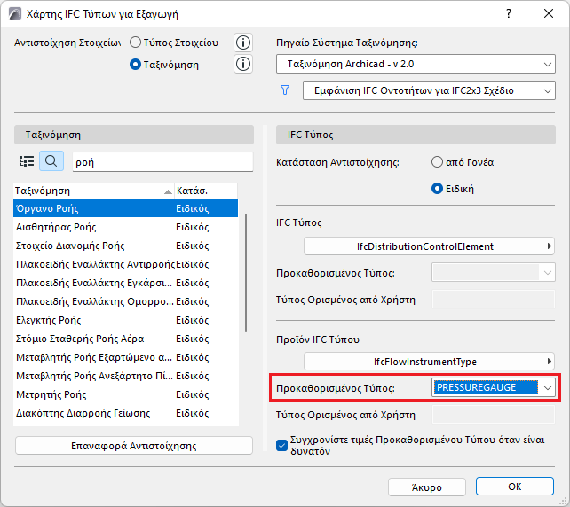The height and width of the screenshot is (507, 570).
Task: Click the blue filter funnel icon
Action: point(285,90)
